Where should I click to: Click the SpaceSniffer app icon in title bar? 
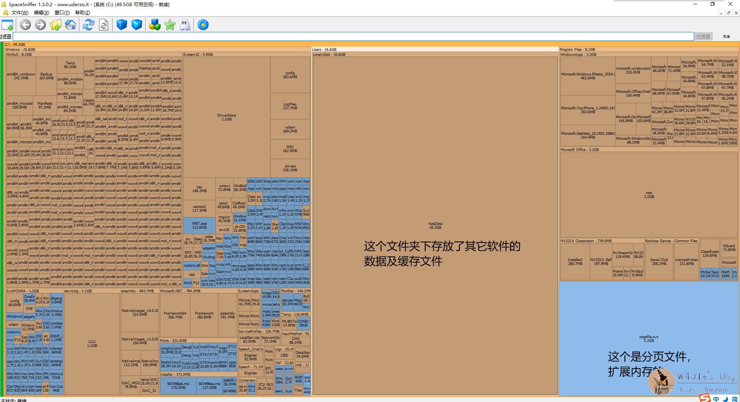(4, 4)
